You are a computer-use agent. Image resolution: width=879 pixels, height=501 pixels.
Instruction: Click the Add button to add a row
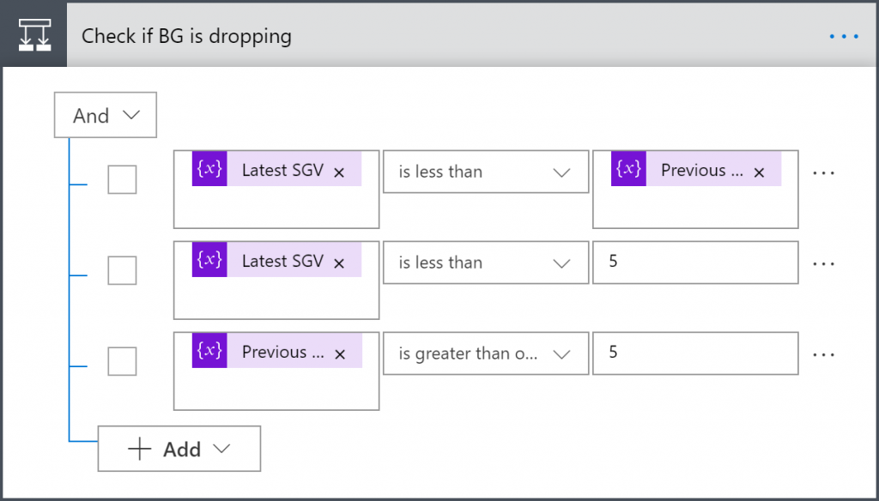(179, 450)
